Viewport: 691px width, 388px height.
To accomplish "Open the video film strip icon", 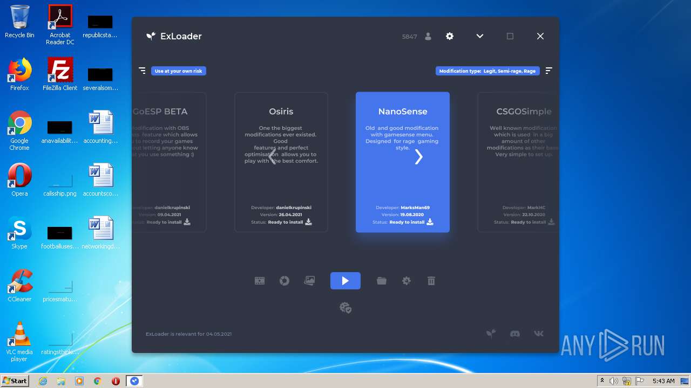I will click(x=260, y=281).
